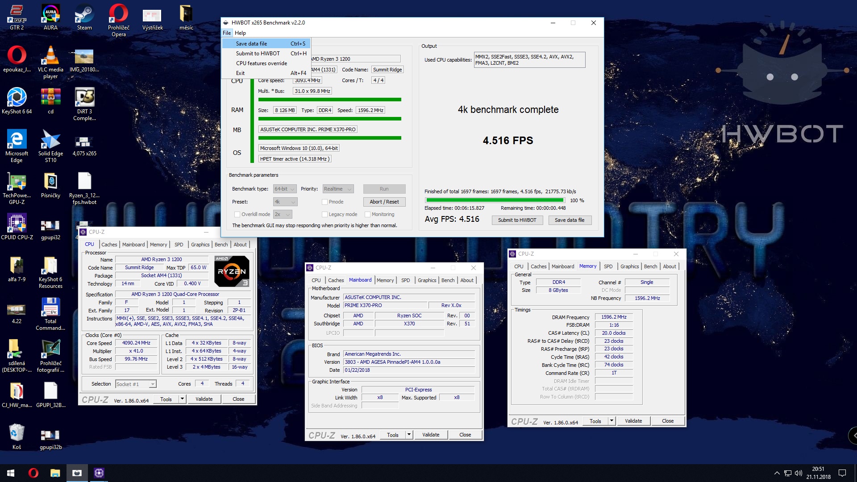Open the Písničky desktop icon
This screenshot has width=857, height=482.
click(50, 186)
